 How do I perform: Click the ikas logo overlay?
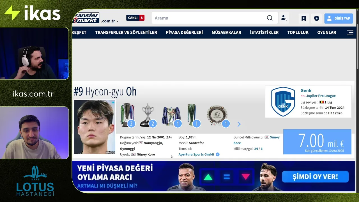coord(33,13)
